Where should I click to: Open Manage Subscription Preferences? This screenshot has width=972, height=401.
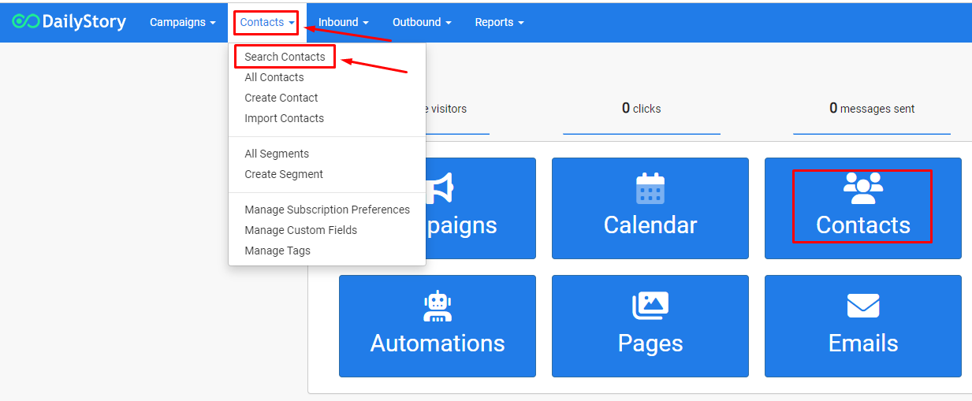point(326,210)
